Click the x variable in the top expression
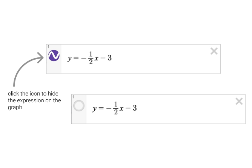The height and width of the screenshot is (168, 252). point(97,59)
